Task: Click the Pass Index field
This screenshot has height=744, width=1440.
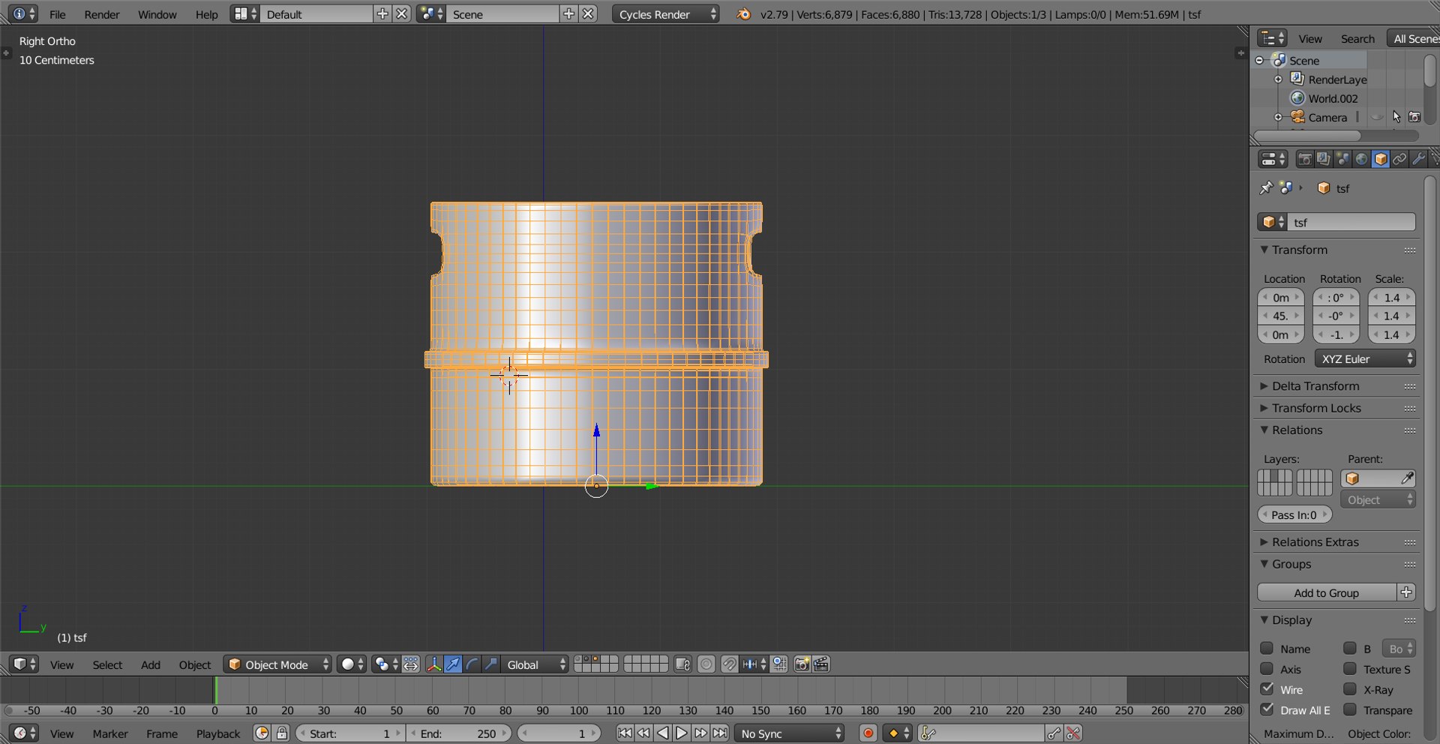Action: [x=1294, y=514]
